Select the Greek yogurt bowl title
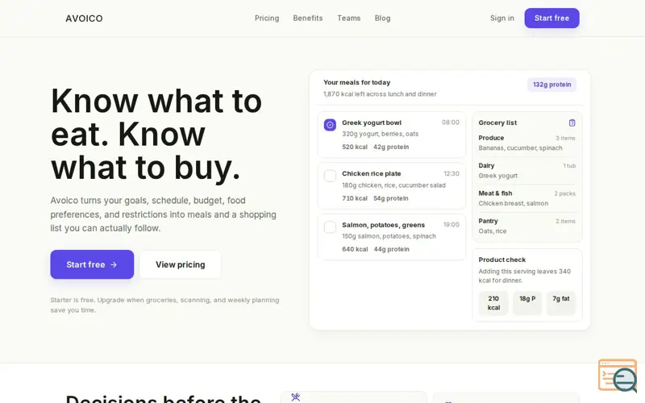This screenshot has height=403, width=645. [372, 123]
